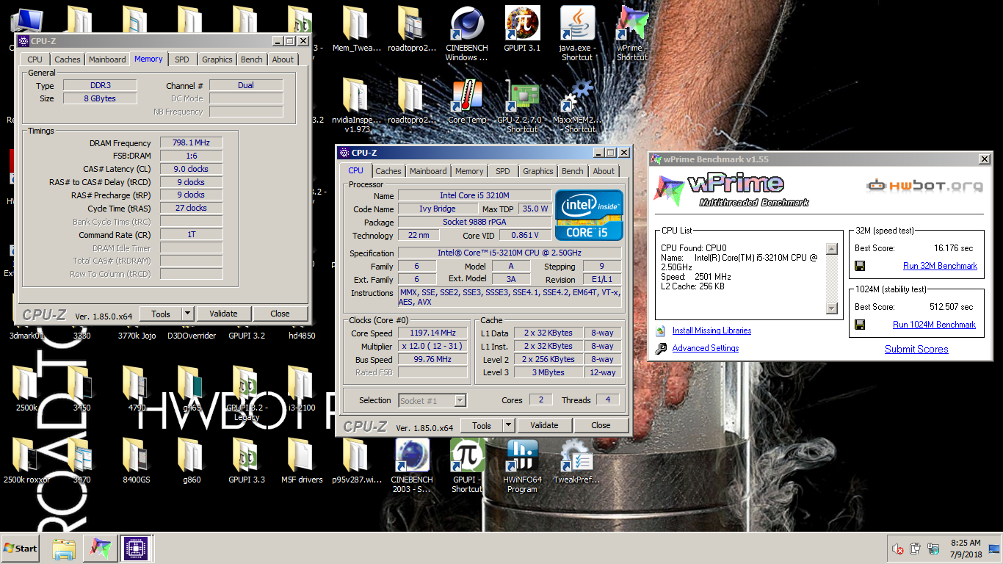Viewport: 1003px width, 564px height.
Task: Open TweakPref desktop shortcut
Action: pos(577,461)
